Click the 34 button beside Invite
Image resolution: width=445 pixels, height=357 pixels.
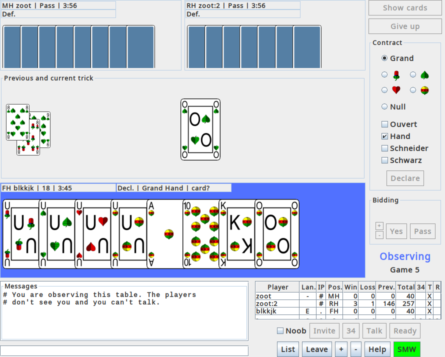pyautogui.click(x=351, y=331)
